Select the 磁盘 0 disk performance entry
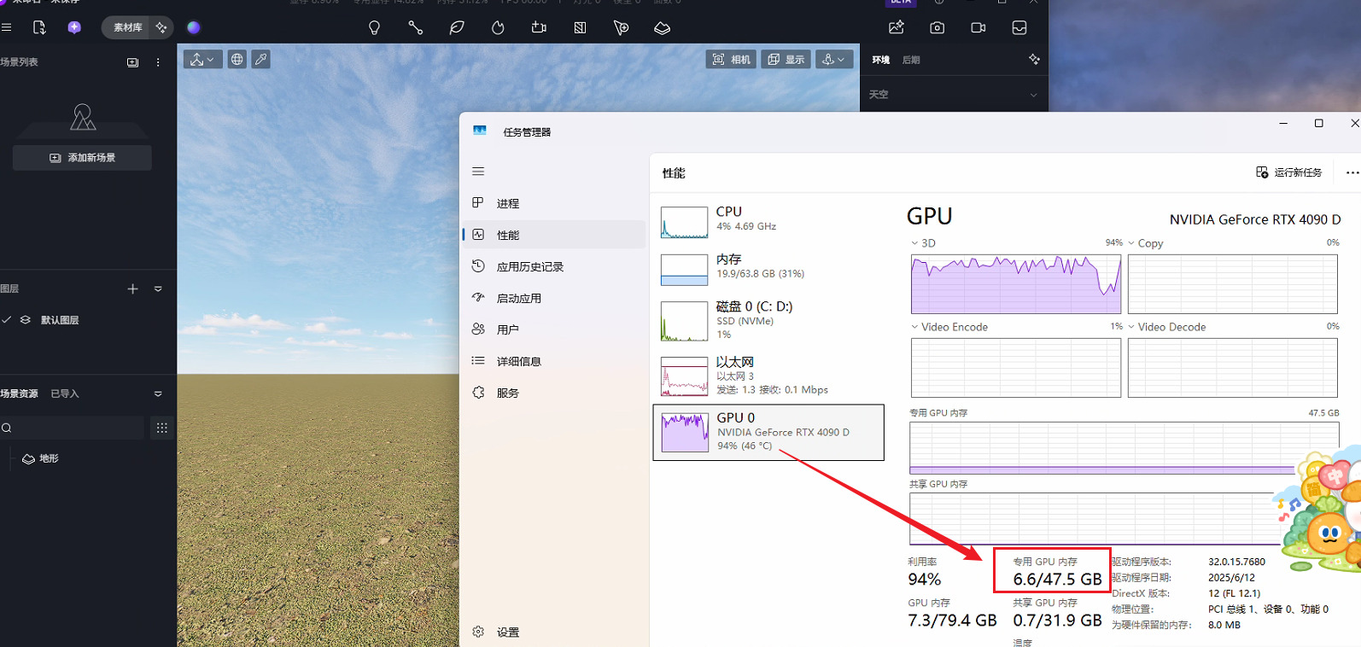The width and height of the screenshot is (1361, 647). (768, 321)
